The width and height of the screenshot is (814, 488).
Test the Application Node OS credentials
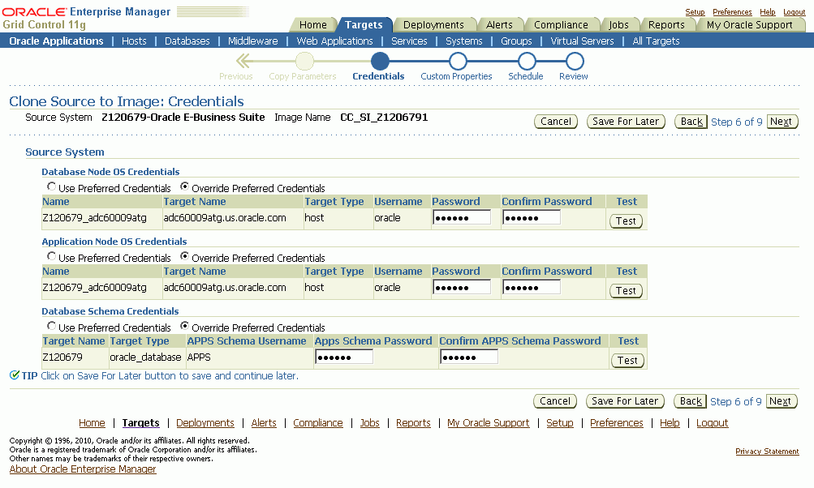pos(626,291)
